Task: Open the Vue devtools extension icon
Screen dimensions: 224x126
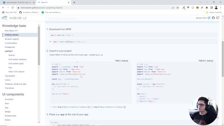Action: click(188, 8)
